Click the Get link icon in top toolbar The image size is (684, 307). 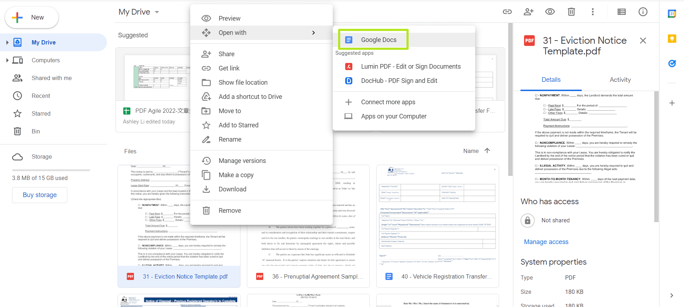point(507,12)
